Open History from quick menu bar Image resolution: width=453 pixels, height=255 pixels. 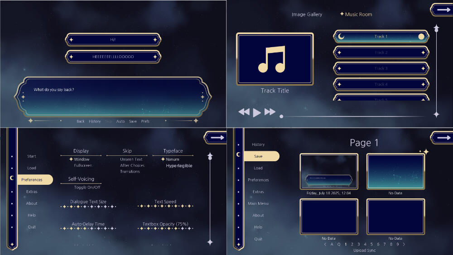pos(95,121)
